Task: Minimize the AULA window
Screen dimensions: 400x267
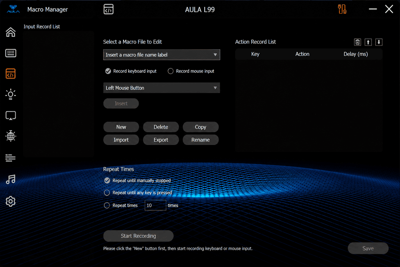Action: pyautogui.click(x=373, y=9)
